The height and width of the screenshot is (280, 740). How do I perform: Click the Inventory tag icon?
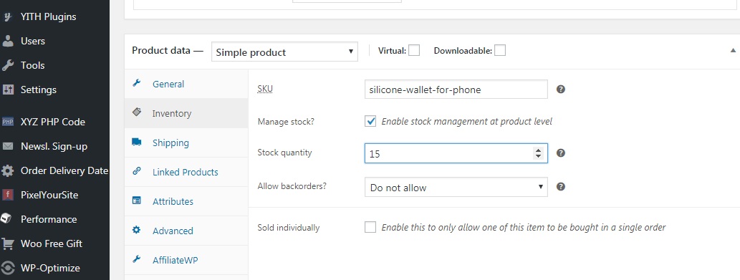point(136,112)
